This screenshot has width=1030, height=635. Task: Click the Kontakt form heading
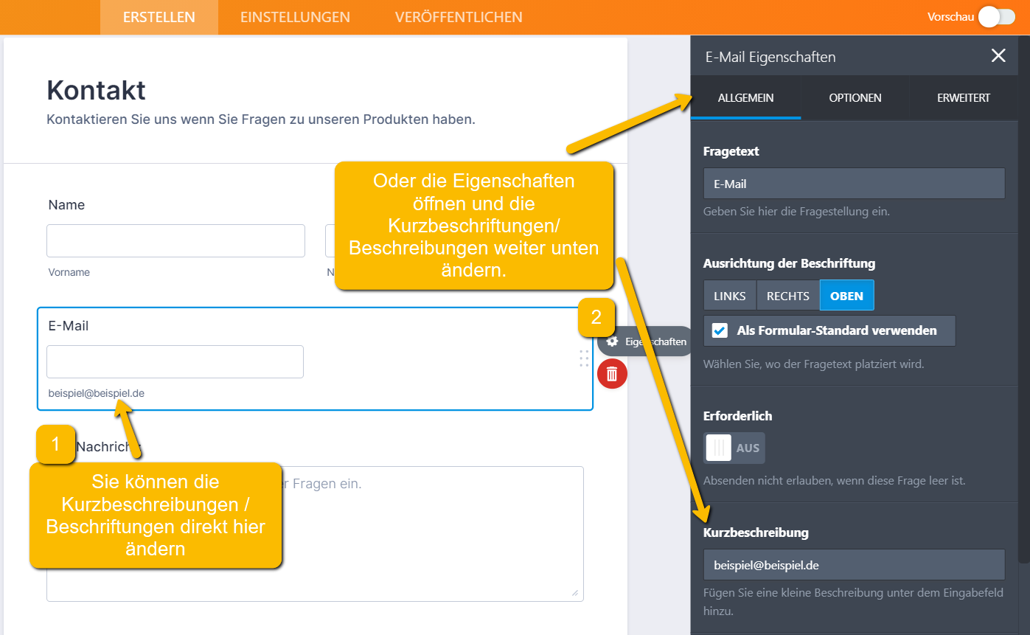coord(96,90)
